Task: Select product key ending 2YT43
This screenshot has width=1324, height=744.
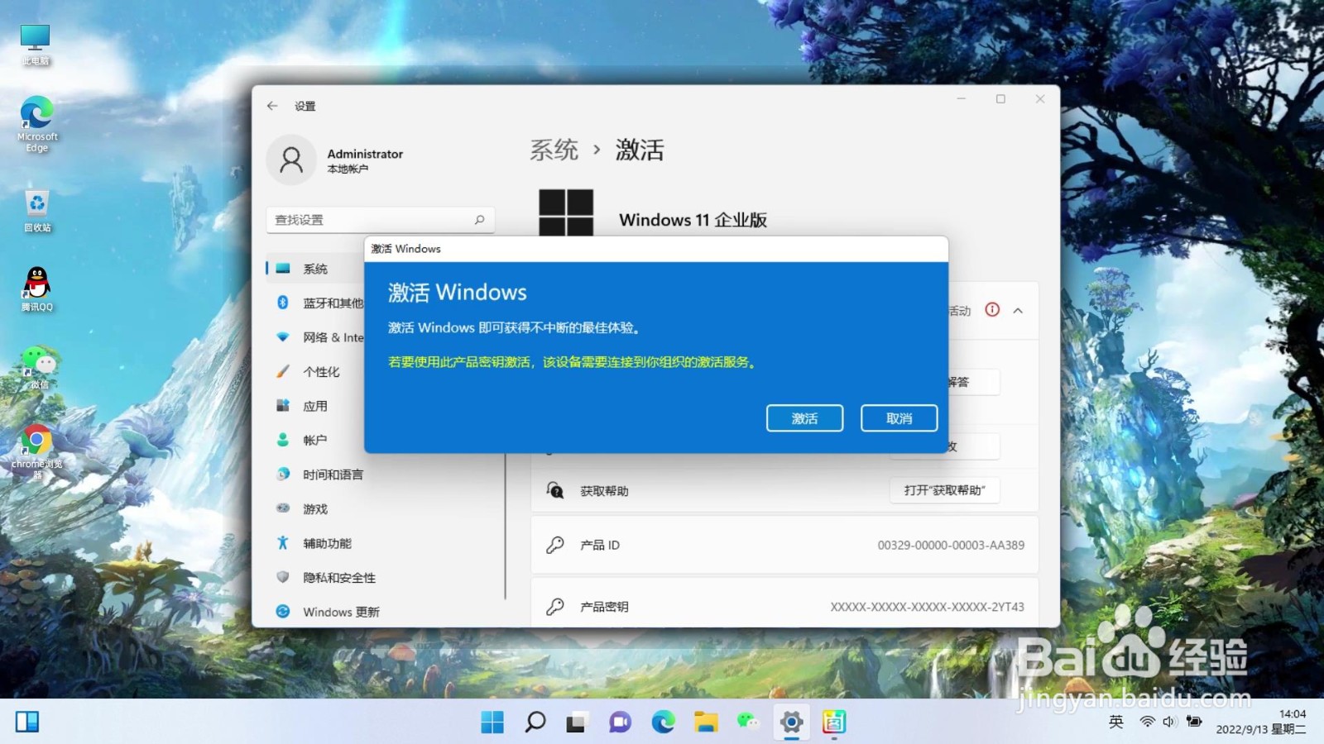Action: [927, 607]
